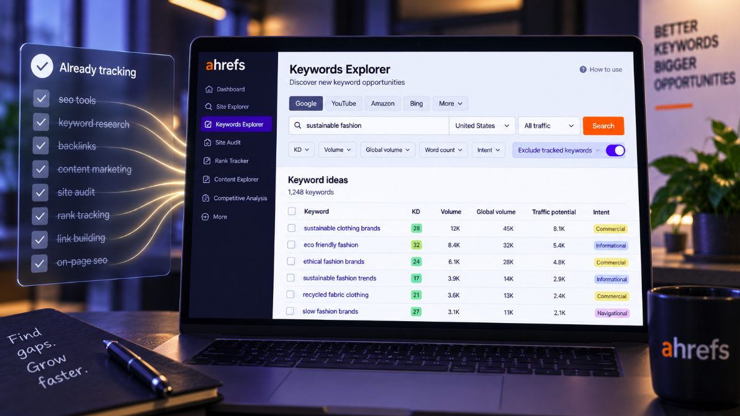Open Site Explorer via its magnifier icon
The width and height of the screenshot is (740, 416).
[209, 107]
